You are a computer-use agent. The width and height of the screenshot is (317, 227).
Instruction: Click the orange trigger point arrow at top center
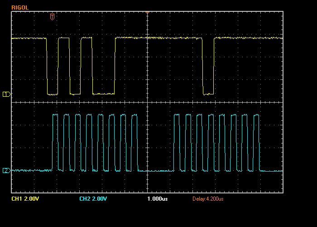tap(147, 13)
